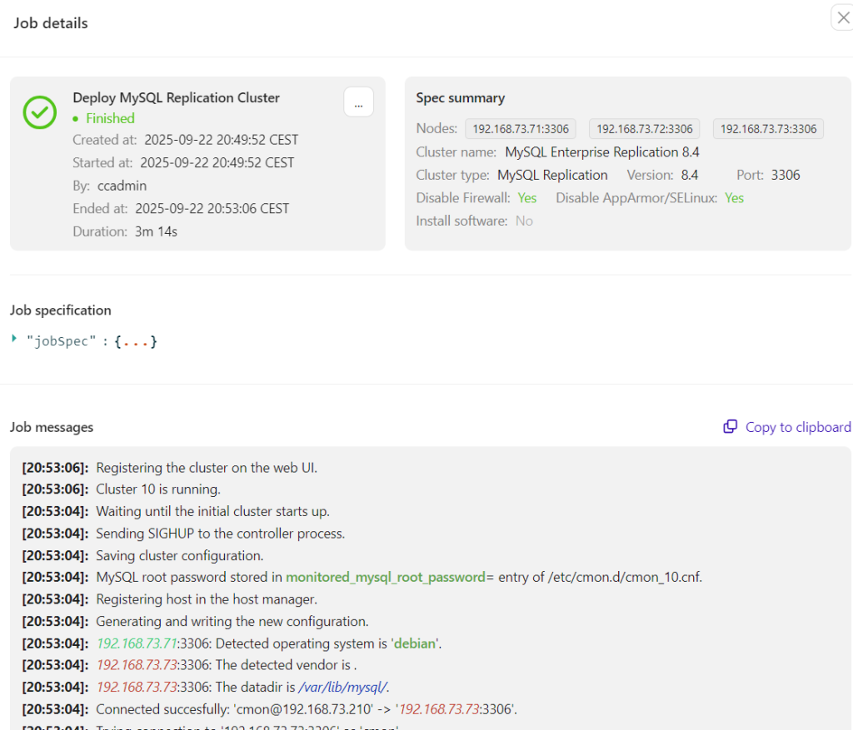Click the Deploy MySQL Replication Cluster title

click(x=176, y=97)
